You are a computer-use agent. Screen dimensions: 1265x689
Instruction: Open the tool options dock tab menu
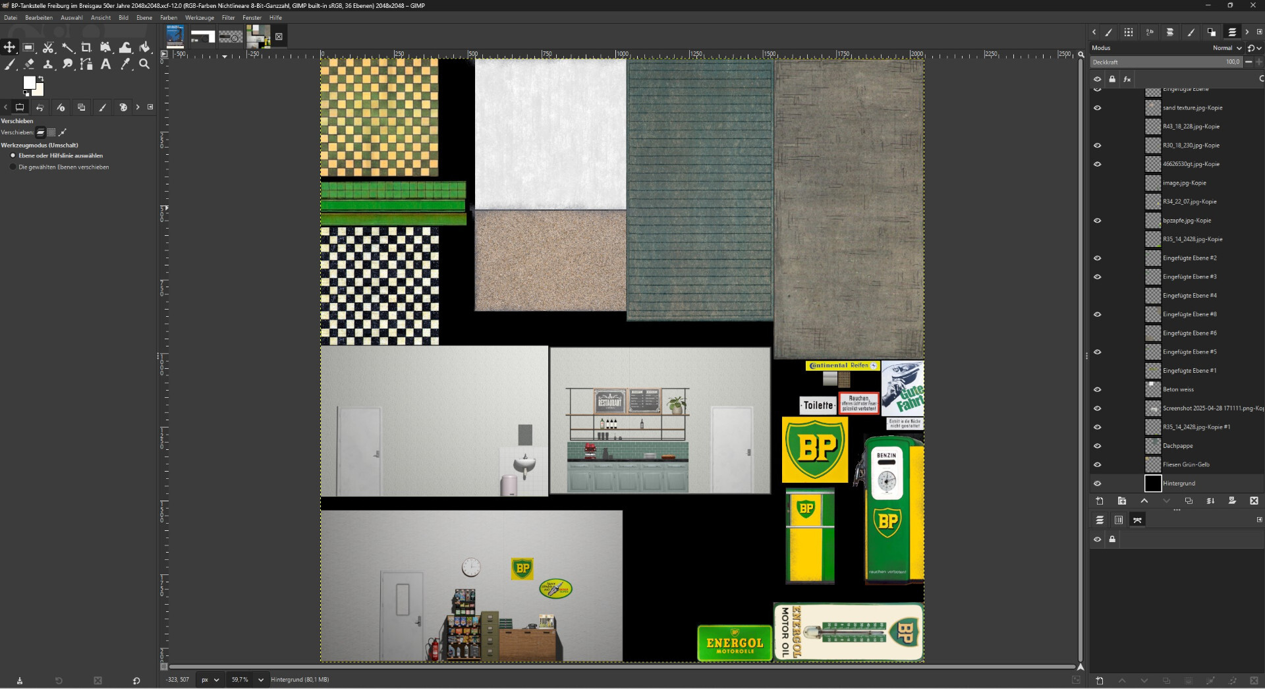coord(150,107)
